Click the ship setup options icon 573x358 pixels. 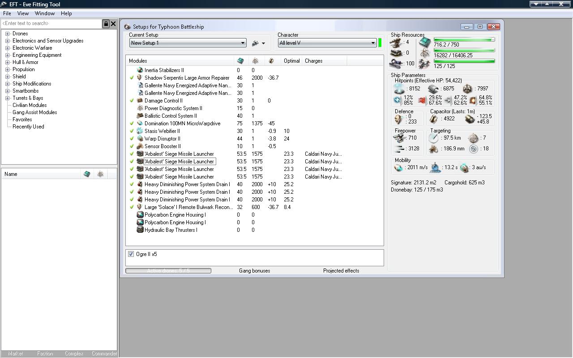click(256, 43)
